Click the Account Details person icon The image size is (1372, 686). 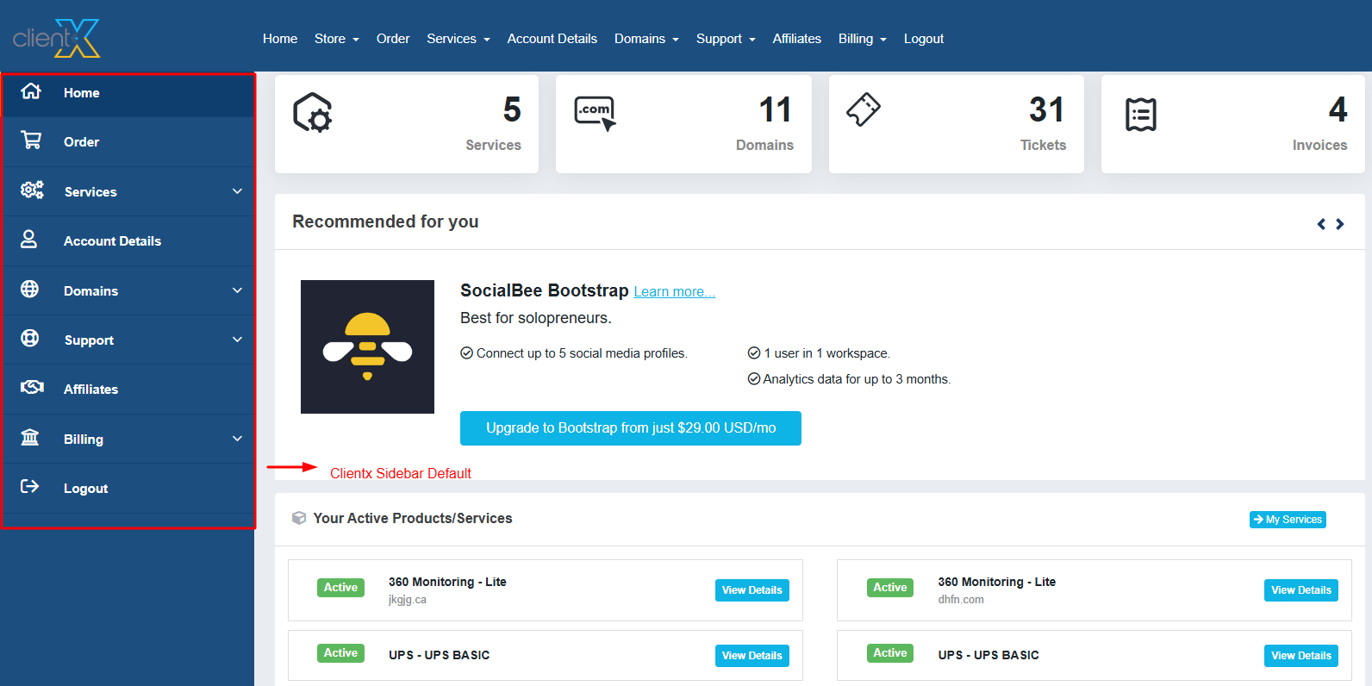click(x=29, y=240)
